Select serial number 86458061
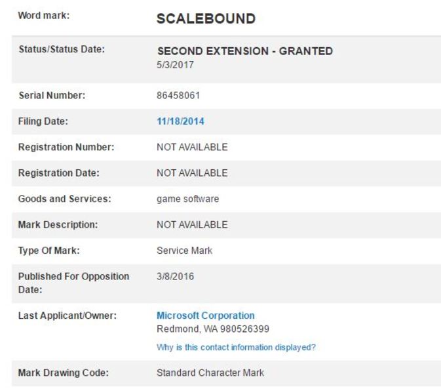 click(178, 95)
